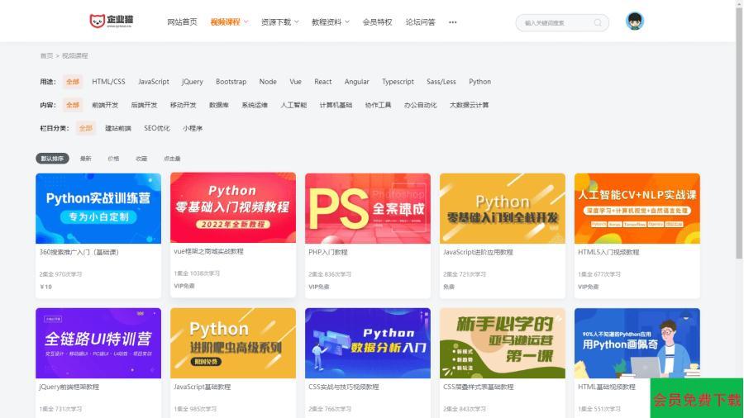Screen dimensions: 744x418
Task: Click the page vertical scrollbar
Action: click(739, 133)
